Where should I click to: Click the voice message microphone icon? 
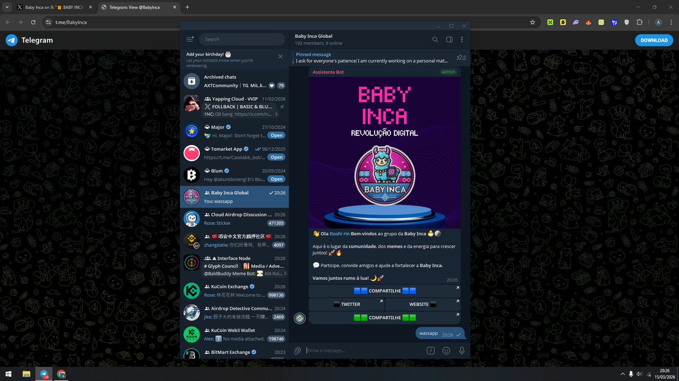pyautogui.click(x=462, y=351)
